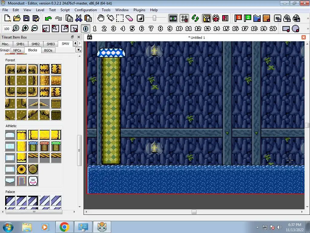310x233 pixels.
Task: Redo the undone action
Action: click(58, 19)
